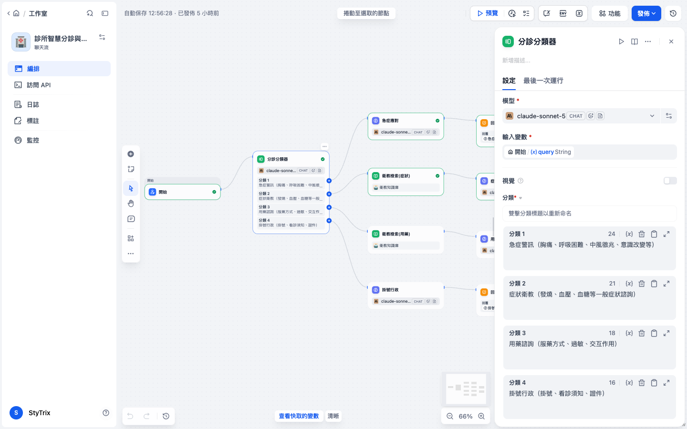Click 捲動至選取的節點 button

coord(366,13)
